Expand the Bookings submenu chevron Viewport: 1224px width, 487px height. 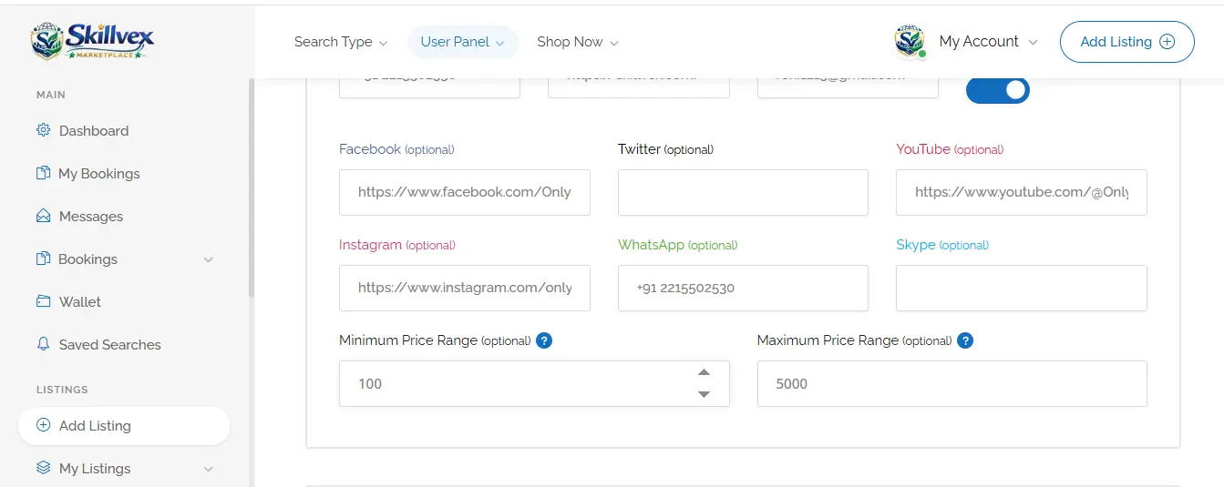tap(208, 259)
